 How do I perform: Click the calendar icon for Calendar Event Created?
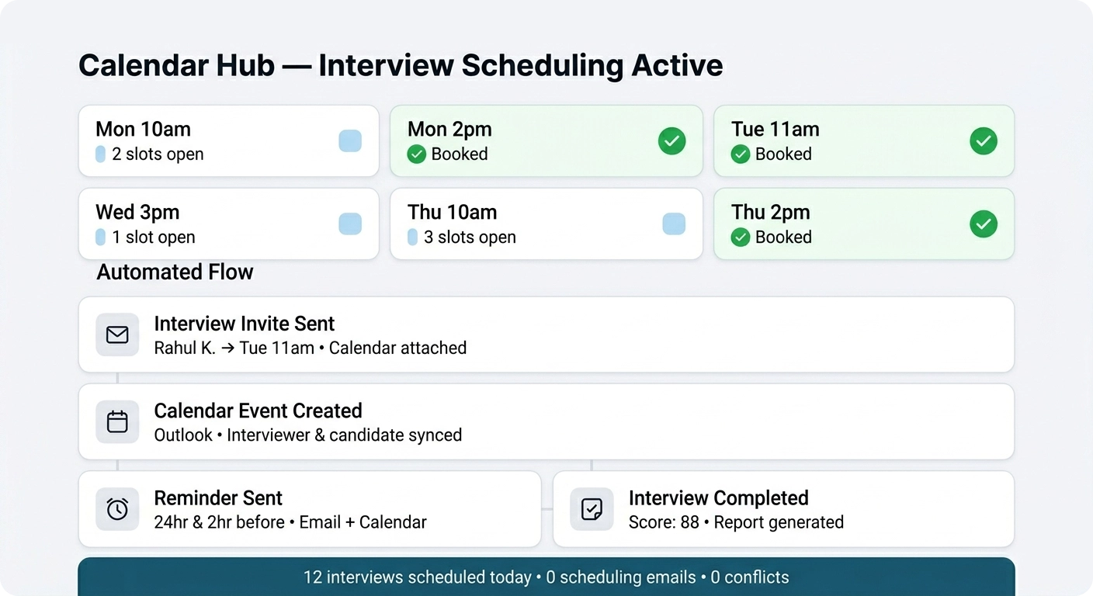pyautogui.click(x=117, y=421)
